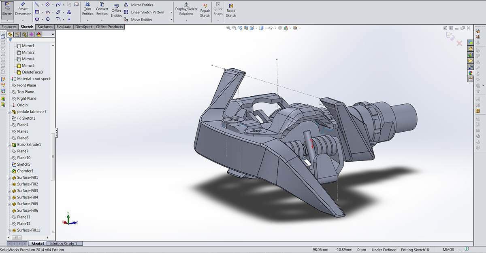Click the Move Entities command

[x=141, y=19]
